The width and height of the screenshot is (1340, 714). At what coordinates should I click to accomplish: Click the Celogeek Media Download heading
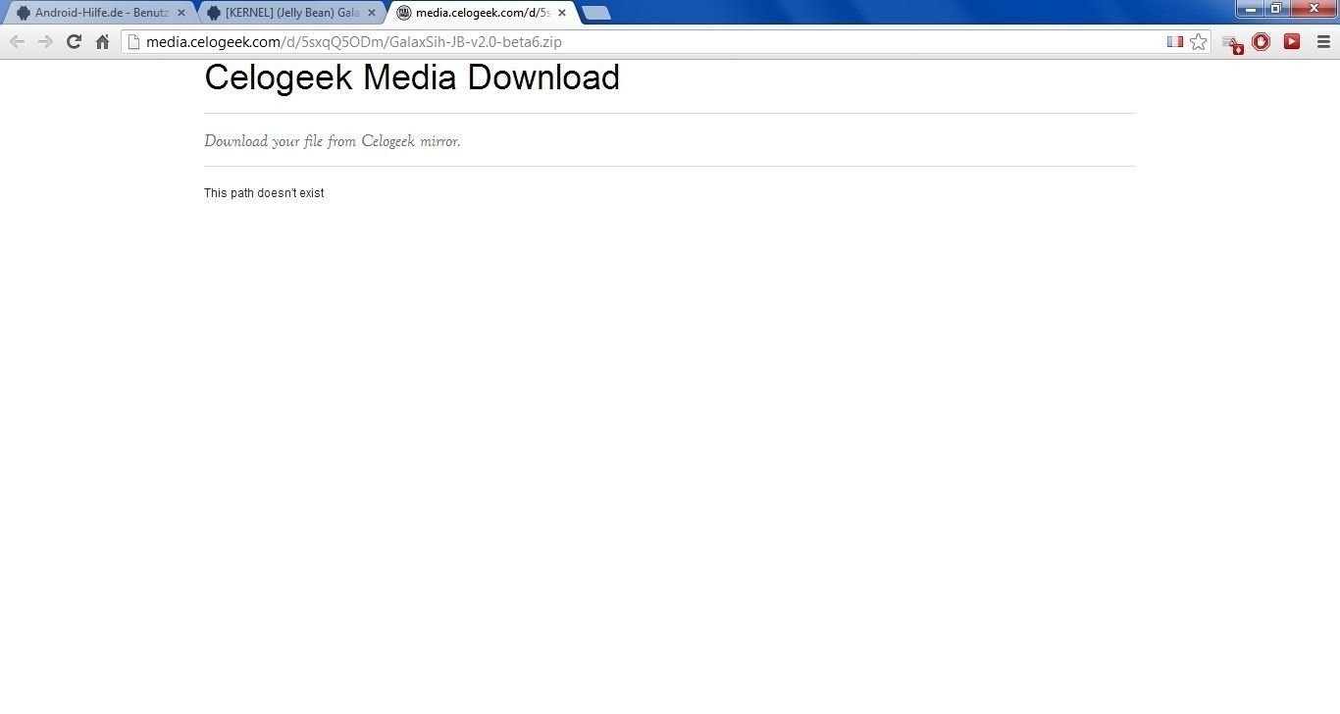tap(412, 77)
